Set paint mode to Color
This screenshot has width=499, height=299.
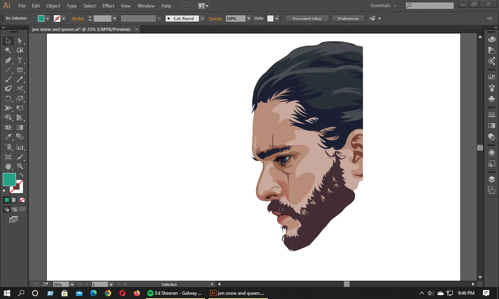(x=7, y=200)
